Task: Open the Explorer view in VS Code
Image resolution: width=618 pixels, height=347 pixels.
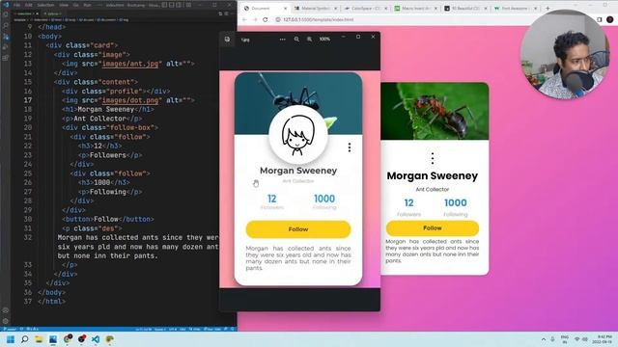Action: (6, 15)
